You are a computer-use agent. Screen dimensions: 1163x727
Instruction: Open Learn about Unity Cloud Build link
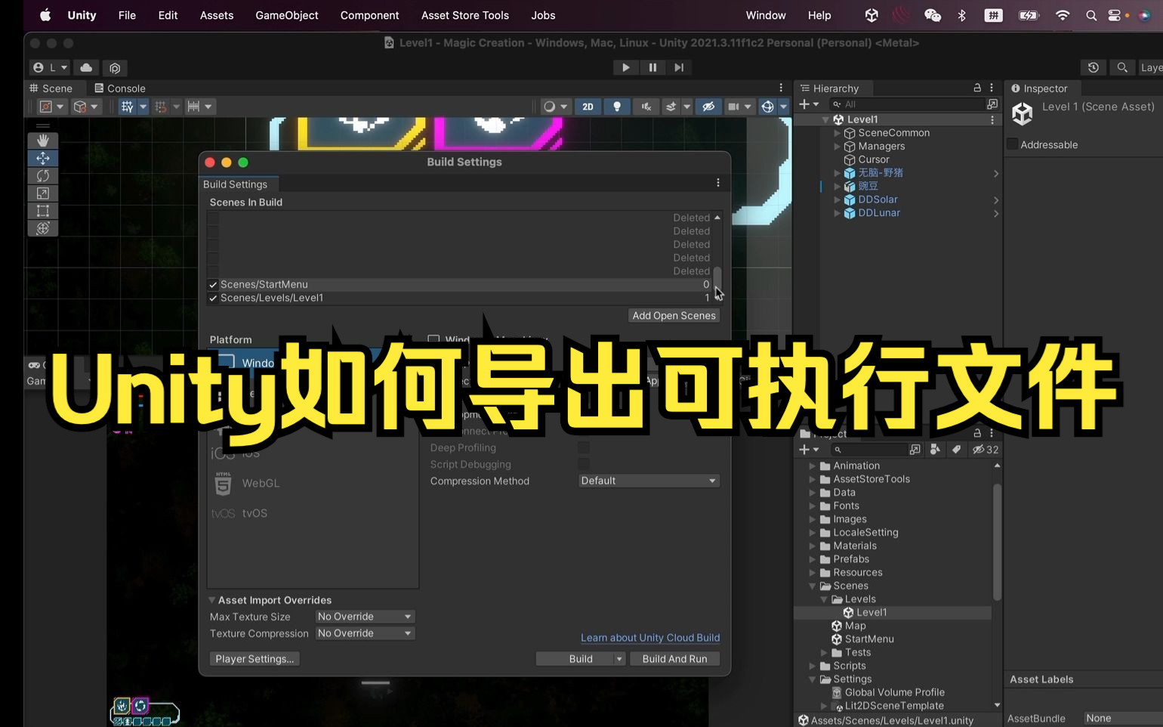650,638
